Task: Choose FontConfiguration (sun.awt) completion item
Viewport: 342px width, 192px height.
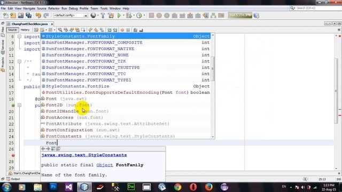Action: 126,130
